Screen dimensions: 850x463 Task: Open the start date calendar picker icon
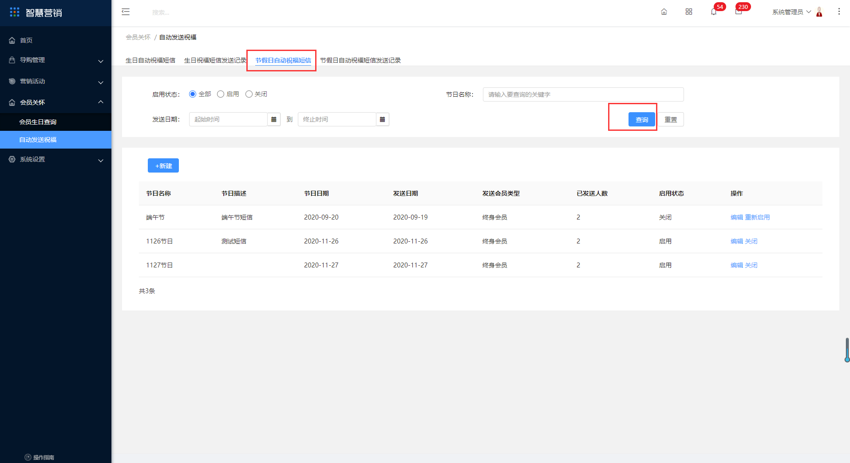(x=274, y=119)
